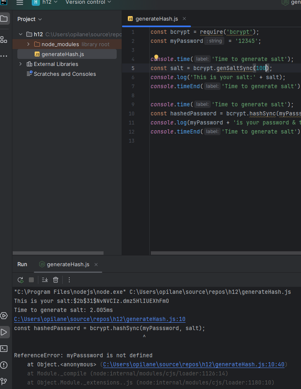Click the ': string' type inlay hint
The width and height of the screenshot is (301, 389).
(x=214, y=41)
